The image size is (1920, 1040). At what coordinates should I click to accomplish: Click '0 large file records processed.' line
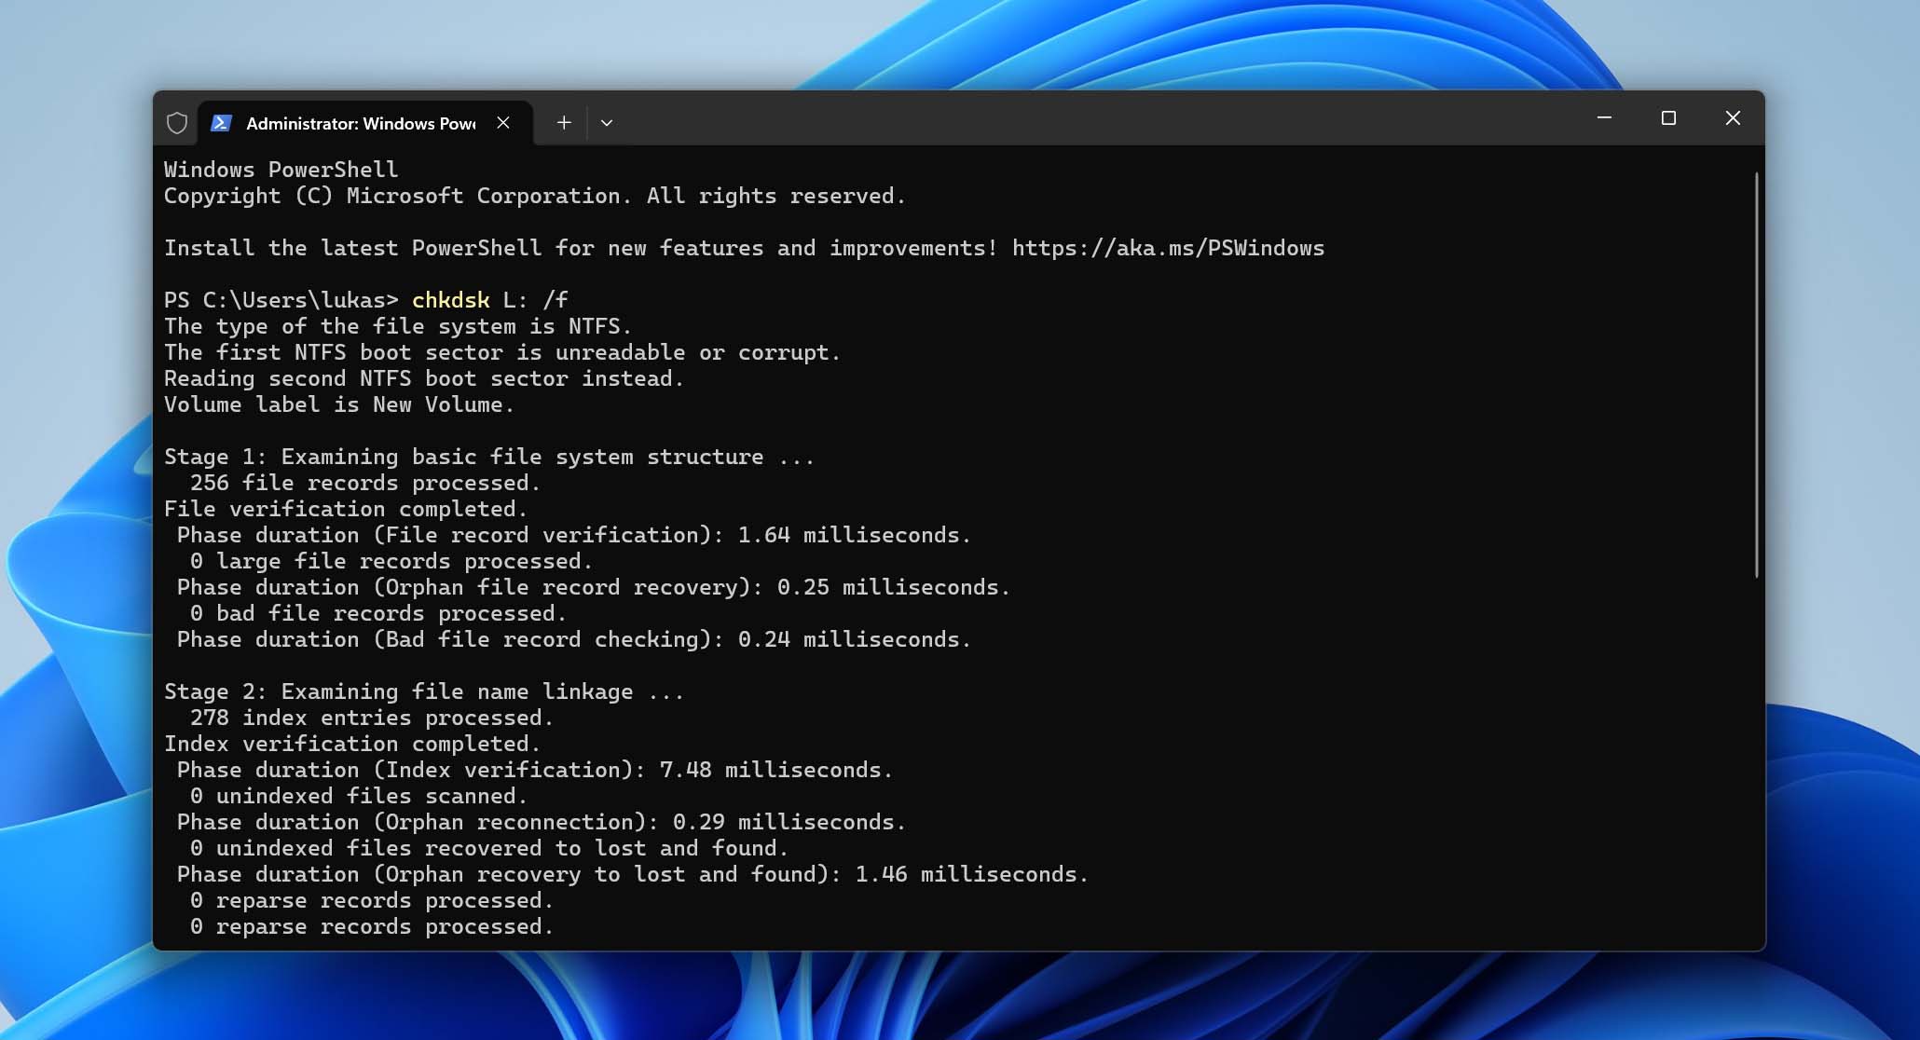pos(391,561)
